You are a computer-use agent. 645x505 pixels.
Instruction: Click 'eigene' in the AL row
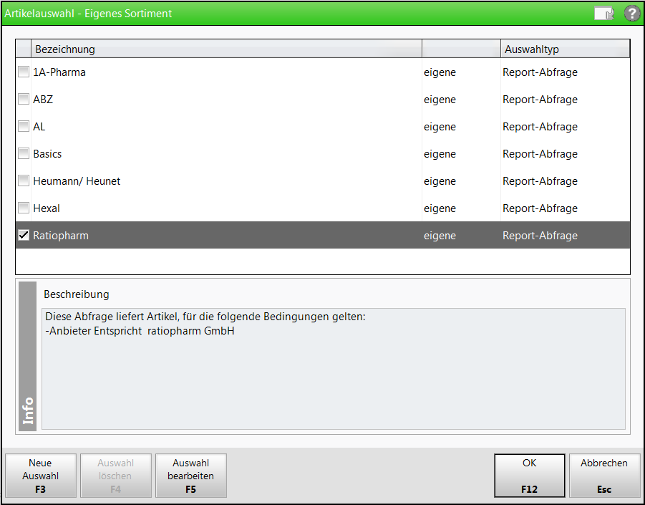[440, 127]
